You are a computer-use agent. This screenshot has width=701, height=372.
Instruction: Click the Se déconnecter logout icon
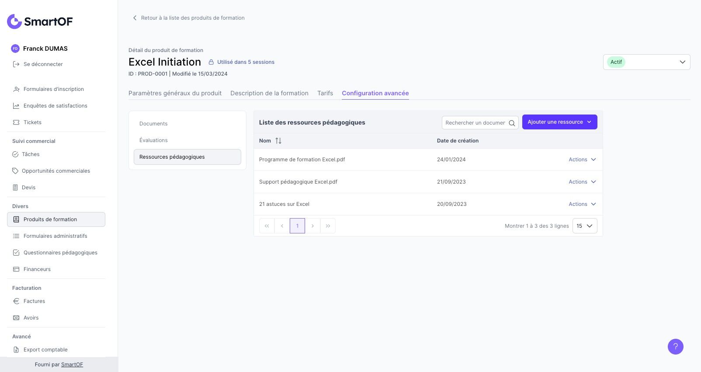pyautogui.click(x=16, y=64)
